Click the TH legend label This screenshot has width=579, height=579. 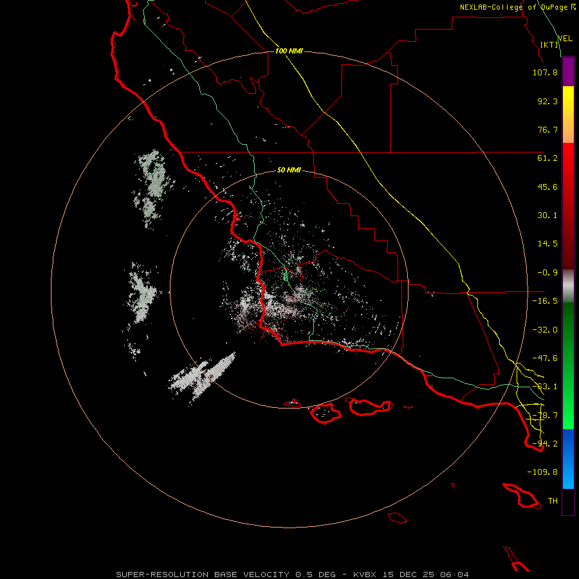(553, 501)
